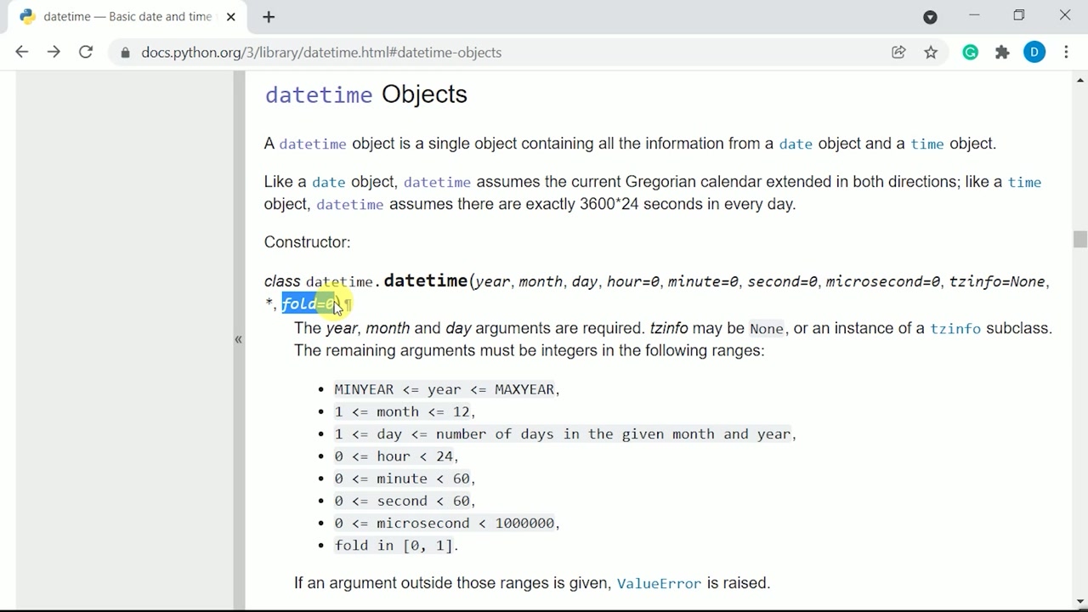This screenshot has width=1088, height=612.
Task: Open the tab search dropdown arrow
Action: [930, 17]
